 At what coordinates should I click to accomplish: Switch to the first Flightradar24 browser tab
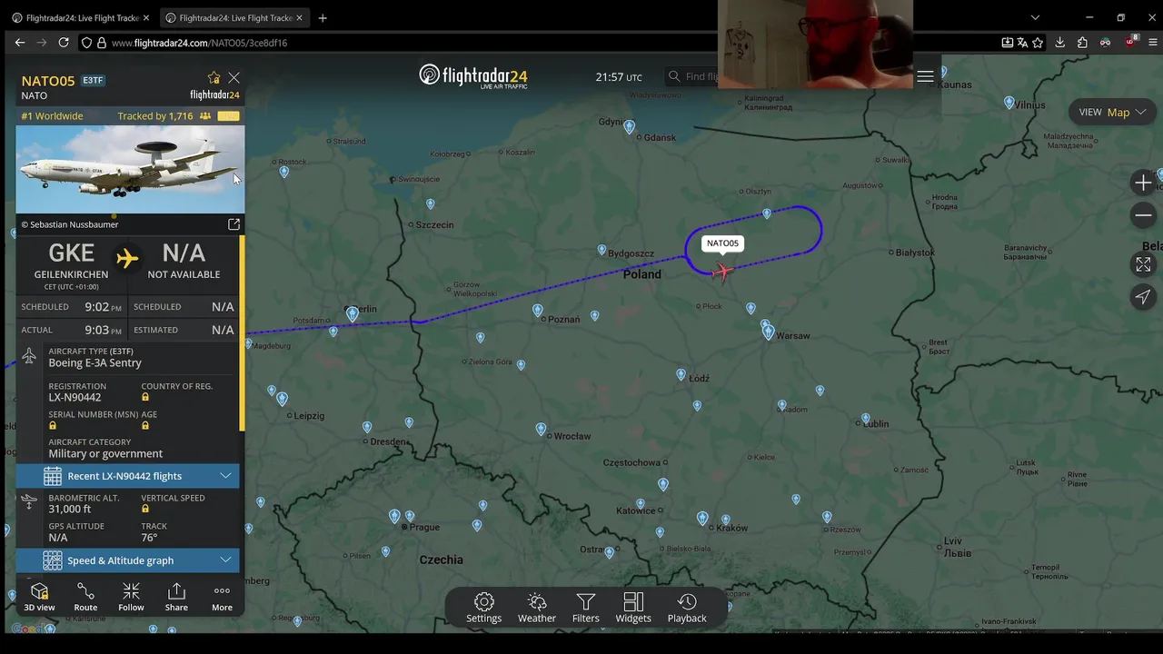[x=80, y=17]
